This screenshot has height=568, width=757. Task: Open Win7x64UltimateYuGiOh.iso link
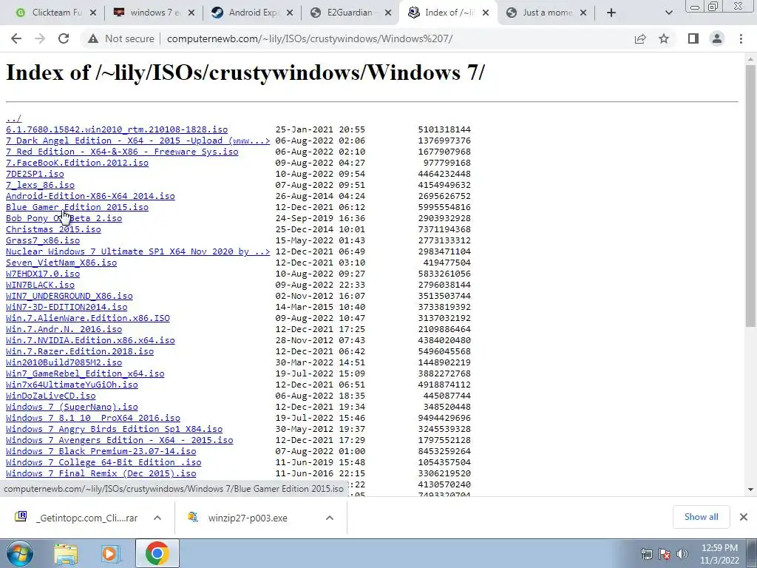coord(72,385)
